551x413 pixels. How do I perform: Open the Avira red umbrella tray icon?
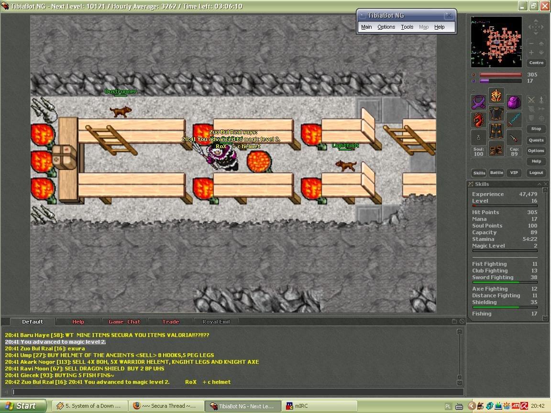coord(524,406)
